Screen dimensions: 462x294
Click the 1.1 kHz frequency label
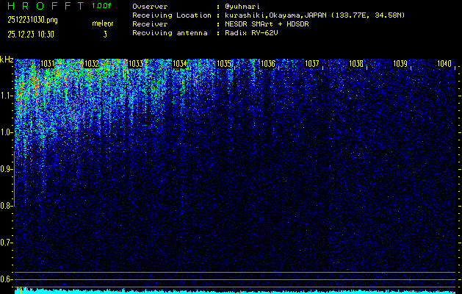point(7,96)
